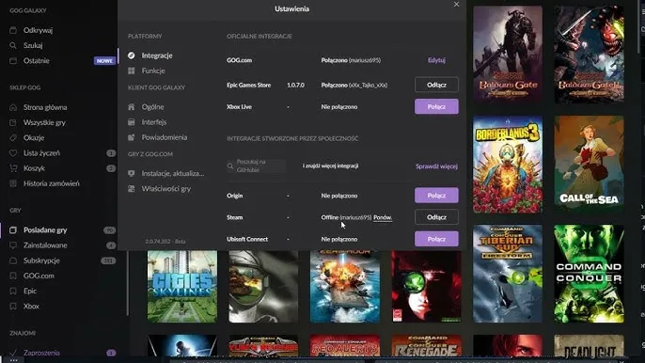Switch to the Funkcje settings section
Image resolution: width=645 pixels, height=363 pixels.
pyautogui.click(x=153, y=71)
